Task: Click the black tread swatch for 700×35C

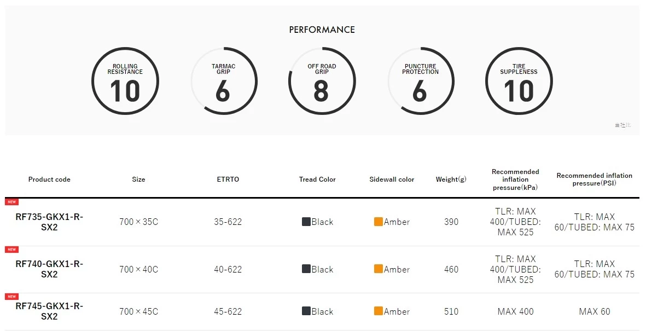Action: tap(306, 222)
